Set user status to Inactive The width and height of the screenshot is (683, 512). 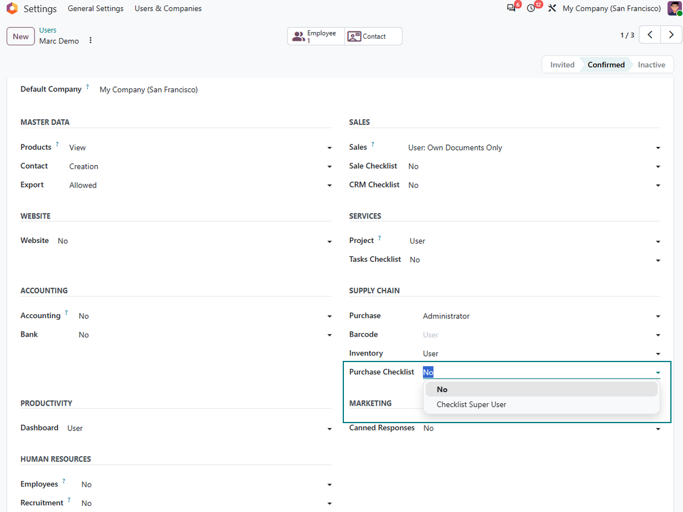(651, 65)
